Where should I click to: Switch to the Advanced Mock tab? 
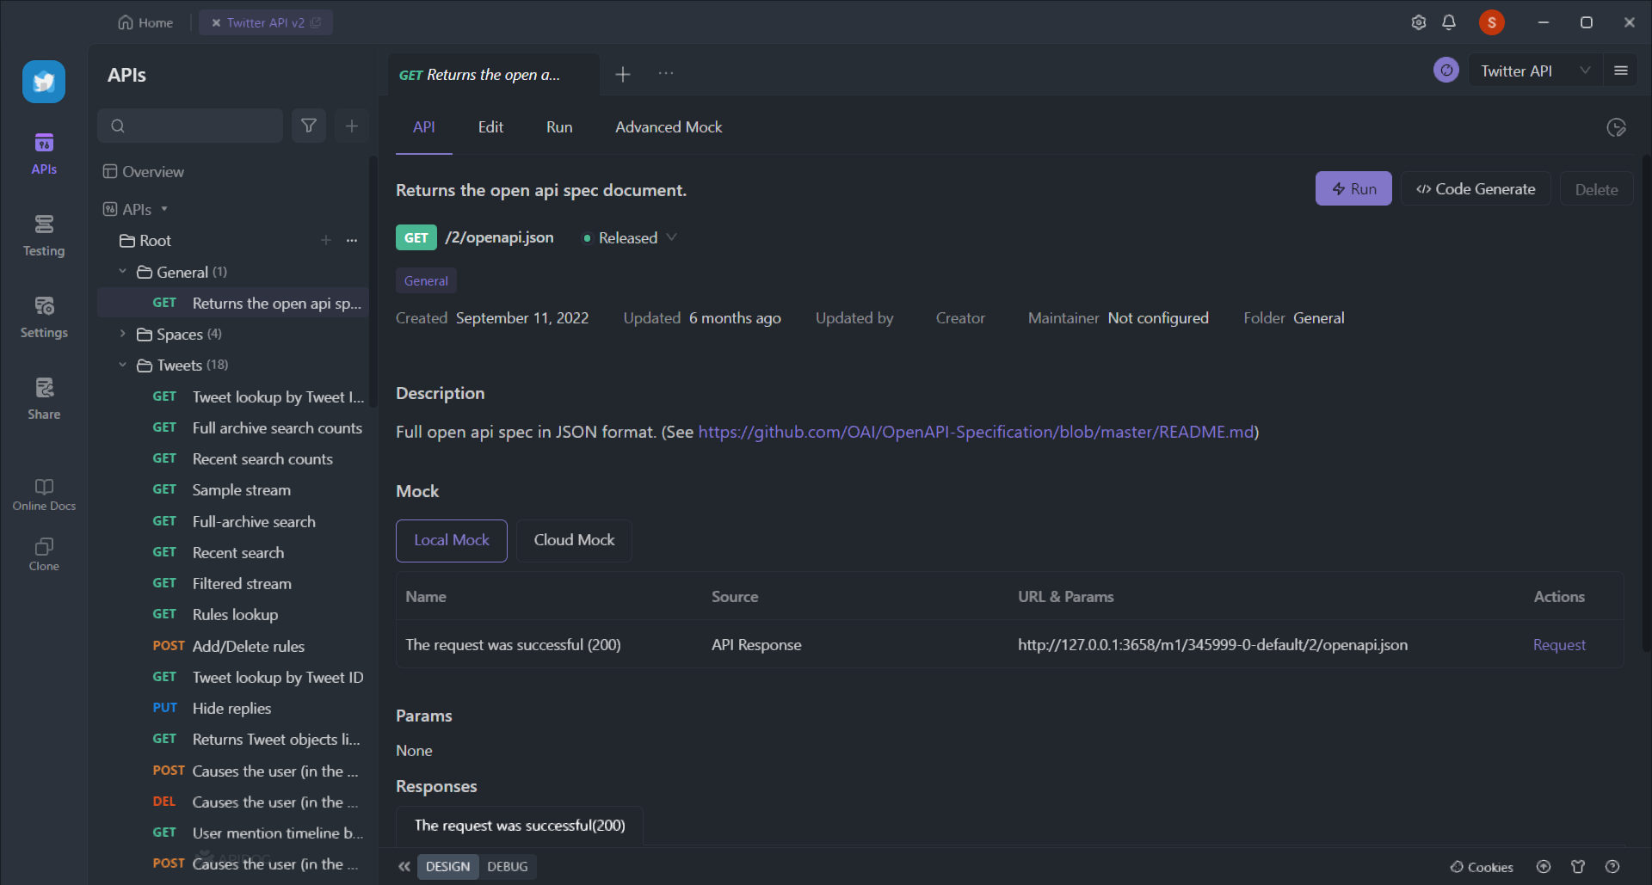click(x=669, y=126)
